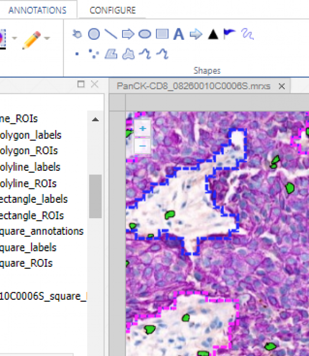The image size is (309, 356).
Task: Select the circle shape tool
Action: pyautogui.click(x=94, y=35)
